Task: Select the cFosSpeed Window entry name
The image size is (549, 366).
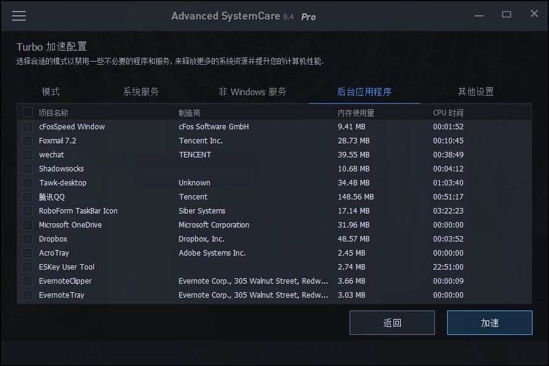Action: (x=72, y=126)
